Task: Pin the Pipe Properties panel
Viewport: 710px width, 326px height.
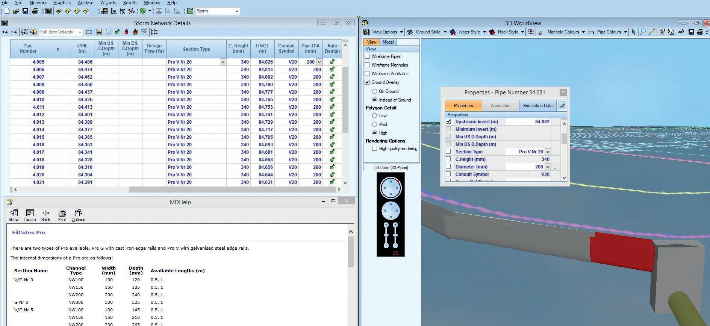Action: coord(562,106)
